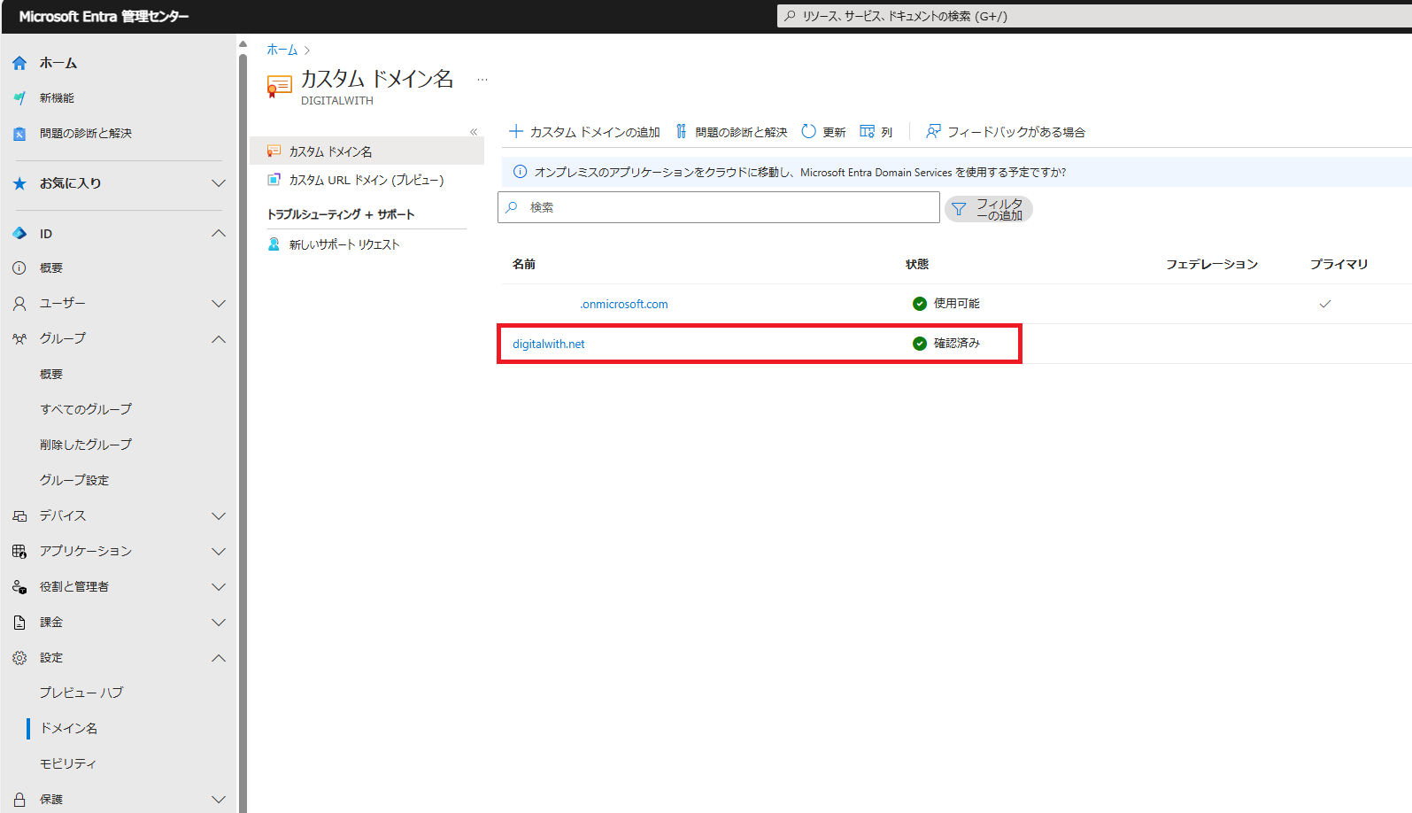Click the 列 columns icon
Viewport: 1412px width, 813px height.
pos(868,131)
